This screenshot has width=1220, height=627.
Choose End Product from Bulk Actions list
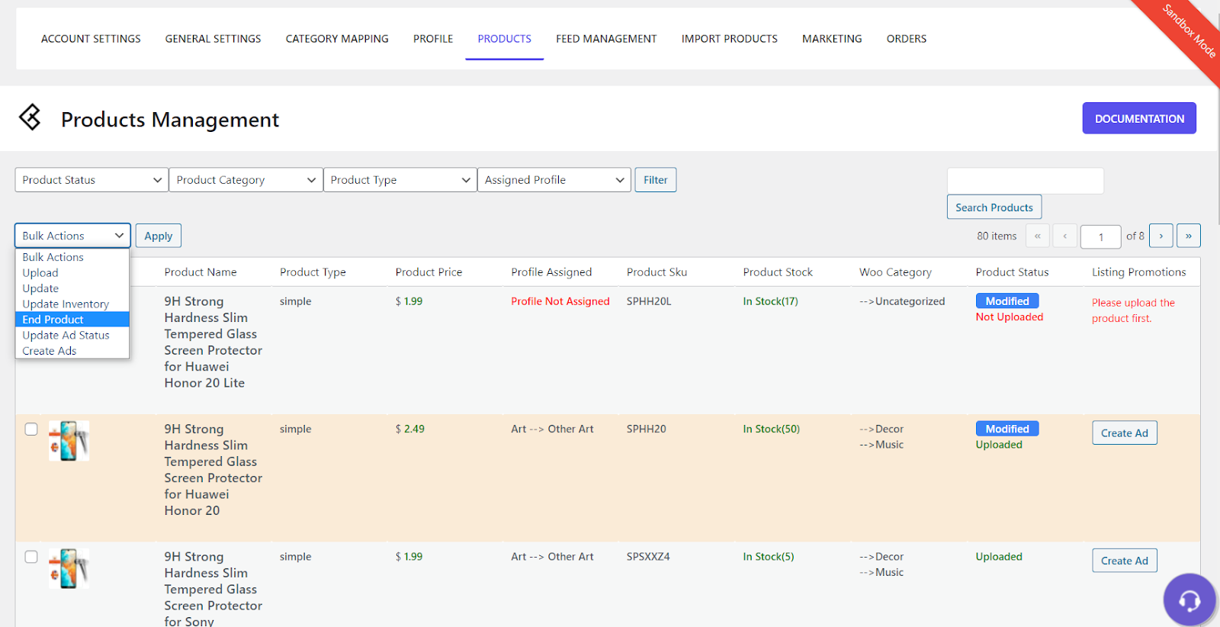coord(53,320)
